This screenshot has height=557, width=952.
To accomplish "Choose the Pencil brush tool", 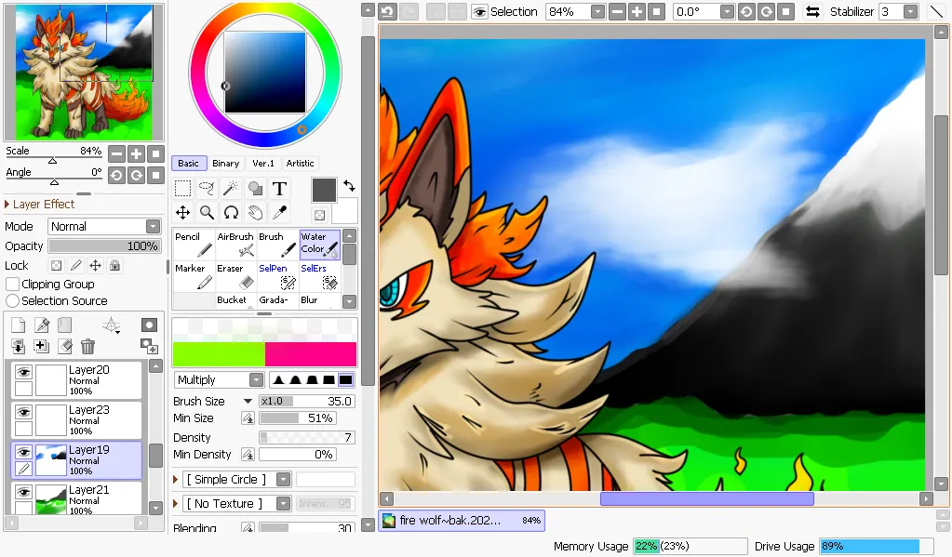I will pyautogui.click(x=194, y=245).
